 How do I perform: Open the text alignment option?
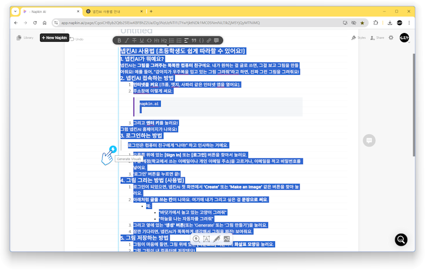point(186,41)
